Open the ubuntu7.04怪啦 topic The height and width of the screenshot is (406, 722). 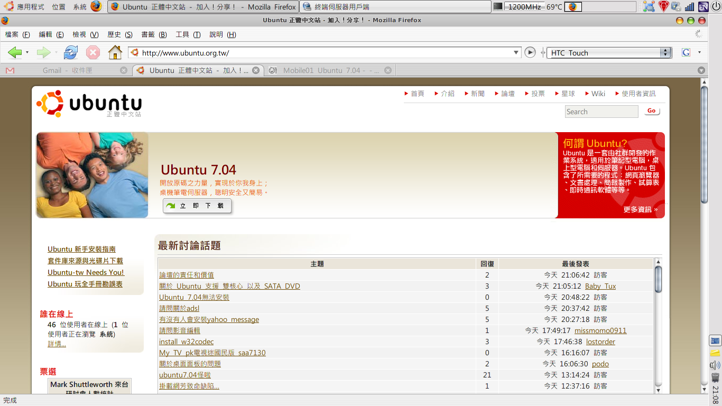pos(185,375)
